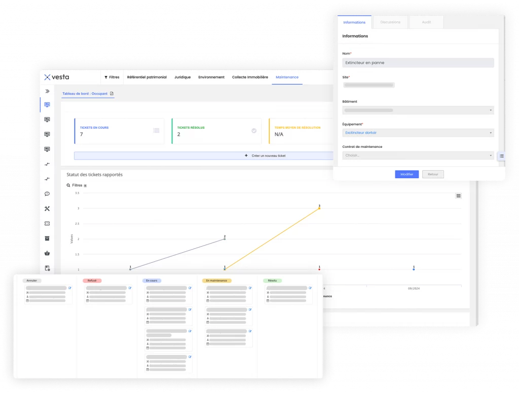Viewport: 519px width, 393px height.
Task: Click the ticket icon in sidebar
Action: [x=47, y=223]
